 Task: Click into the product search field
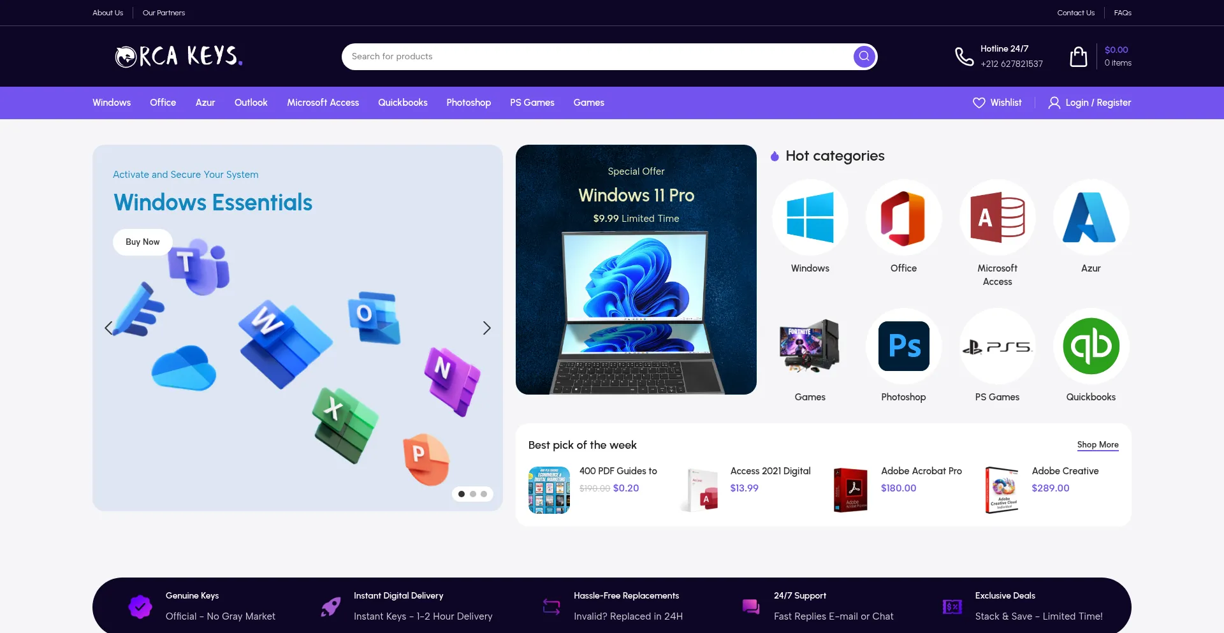pos(593,57)
